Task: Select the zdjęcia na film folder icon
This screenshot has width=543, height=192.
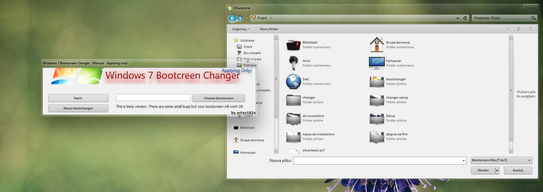Action: (377, 136)
